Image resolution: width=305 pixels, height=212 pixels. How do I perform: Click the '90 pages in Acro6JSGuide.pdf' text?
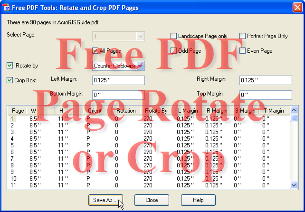(64, 22)
